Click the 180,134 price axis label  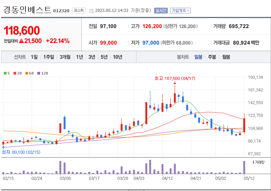tap(255, 77)
